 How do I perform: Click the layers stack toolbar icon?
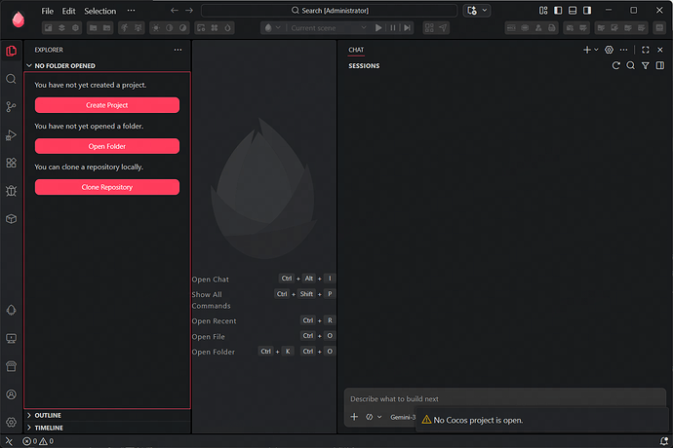[61, 28]
